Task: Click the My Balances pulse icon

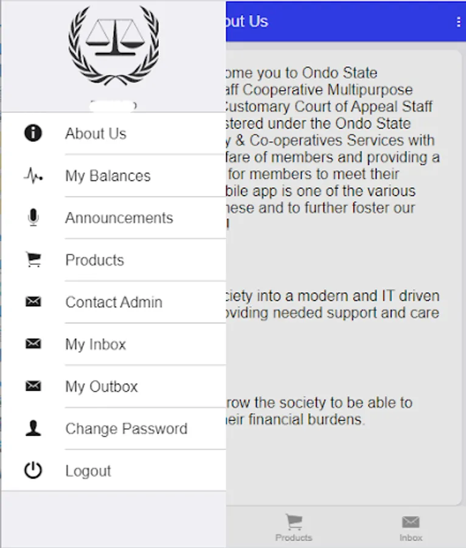Action: coord(33,176)
